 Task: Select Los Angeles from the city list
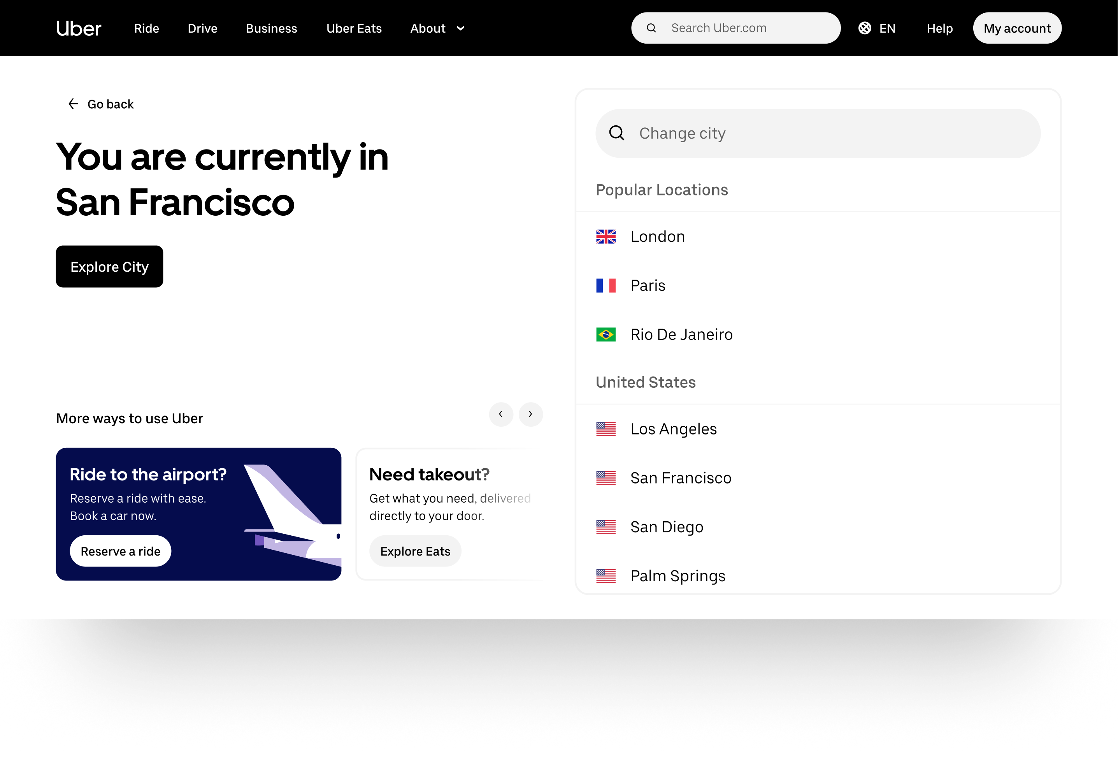coord(674,429)
